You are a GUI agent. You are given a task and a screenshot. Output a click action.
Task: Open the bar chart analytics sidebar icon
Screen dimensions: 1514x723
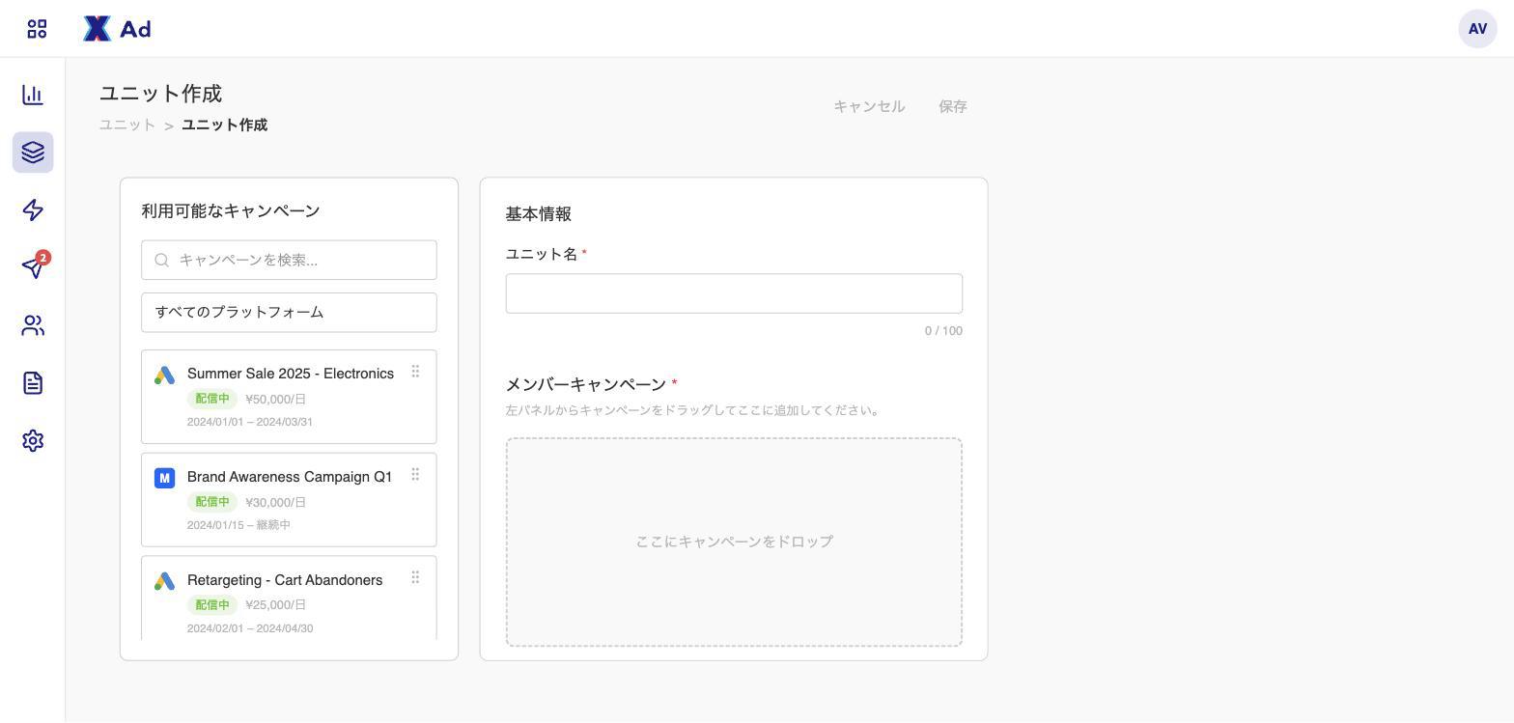(33, 95)
